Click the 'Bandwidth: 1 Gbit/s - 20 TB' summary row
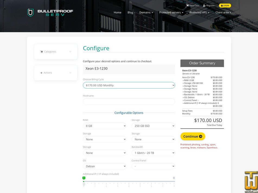 pyautogui.click(x=202, y=94)
